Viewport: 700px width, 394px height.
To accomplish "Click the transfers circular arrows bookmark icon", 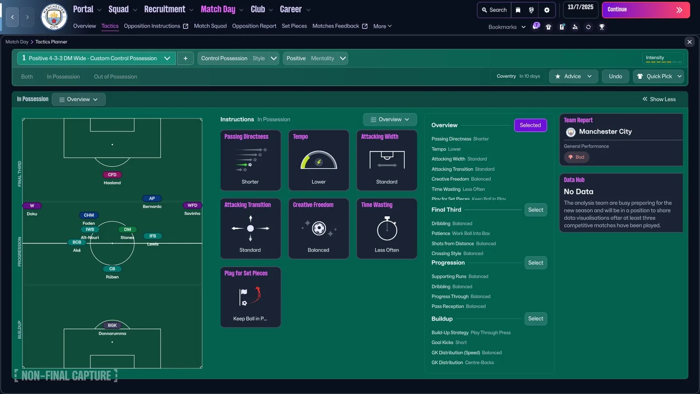I will pyautogui.click(x=588, y=27).
